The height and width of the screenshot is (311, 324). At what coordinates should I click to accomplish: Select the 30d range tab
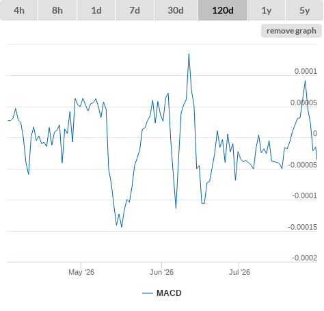pos(176,10)
